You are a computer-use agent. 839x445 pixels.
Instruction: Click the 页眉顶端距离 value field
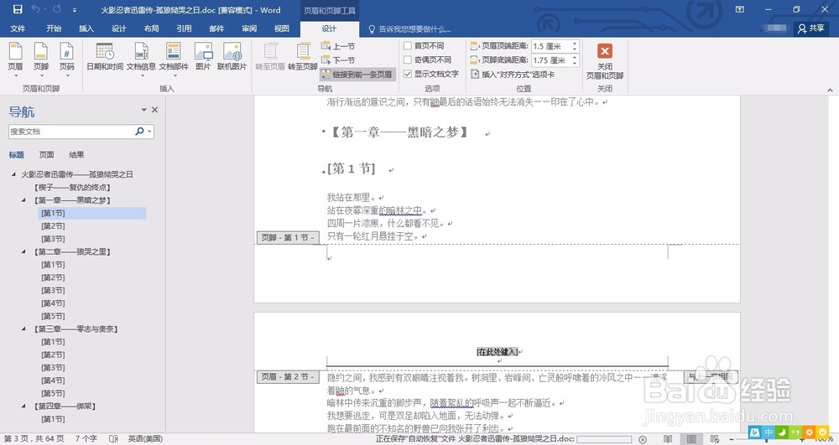click(550, 46)
